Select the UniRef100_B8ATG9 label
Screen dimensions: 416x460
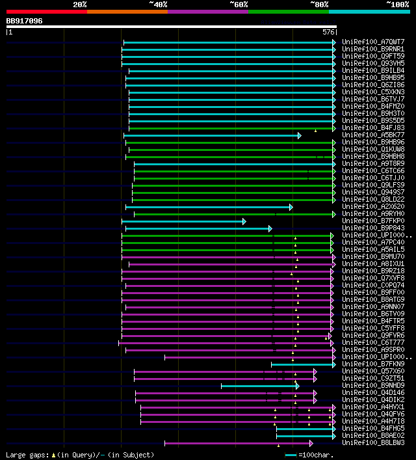[x=373, y=299]
